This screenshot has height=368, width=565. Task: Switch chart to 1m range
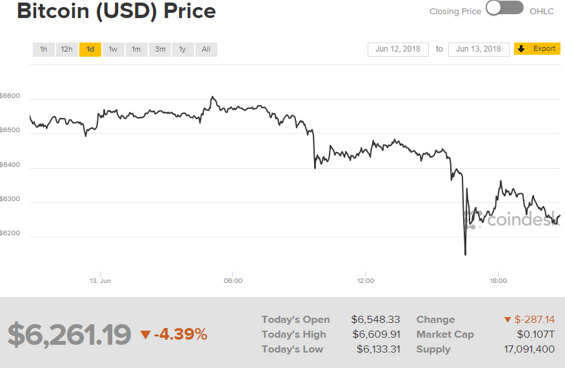[136, 50]
